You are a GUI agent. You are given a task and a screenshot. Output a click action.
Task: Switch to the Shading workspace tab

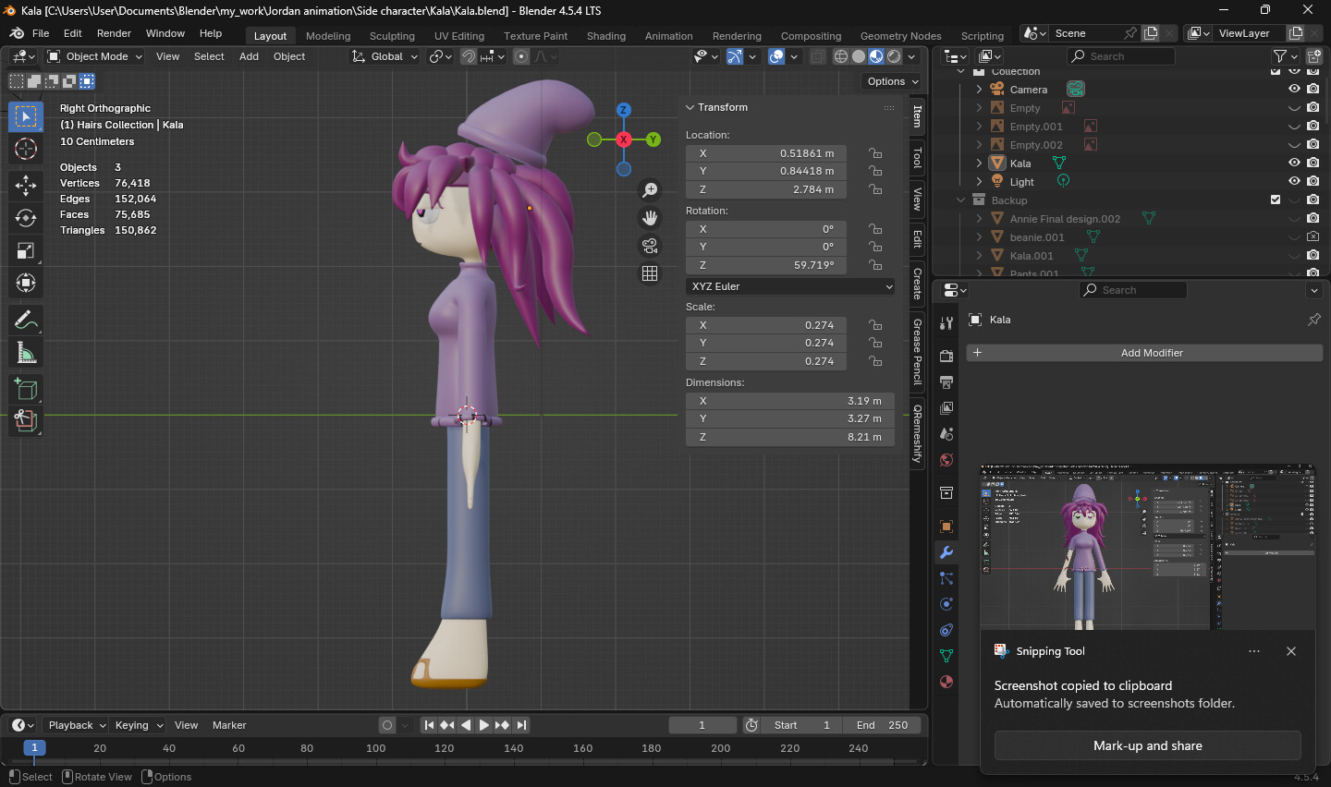606,36
